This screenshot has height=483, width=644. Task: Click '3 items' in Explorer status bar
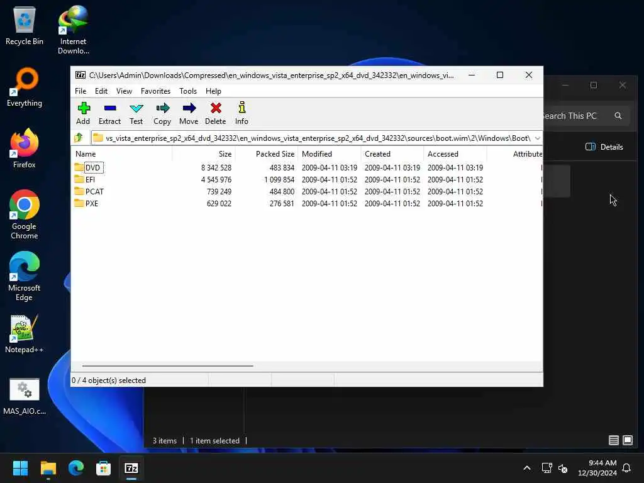point(164,440)
